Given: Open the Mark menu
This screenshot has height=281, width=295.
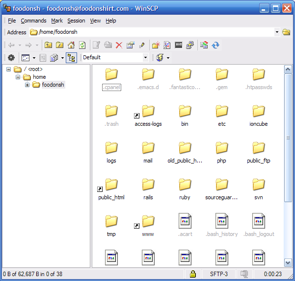Looking at the screenshot, I should [57, 21].
